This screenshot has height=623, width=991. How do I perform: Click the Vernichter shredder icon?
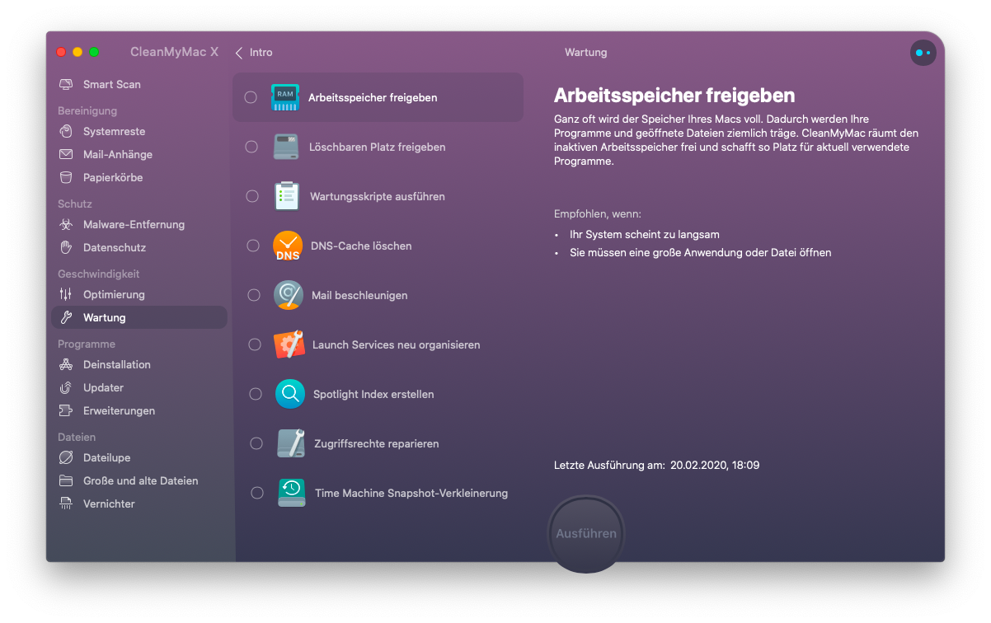[x=66, y=504]
